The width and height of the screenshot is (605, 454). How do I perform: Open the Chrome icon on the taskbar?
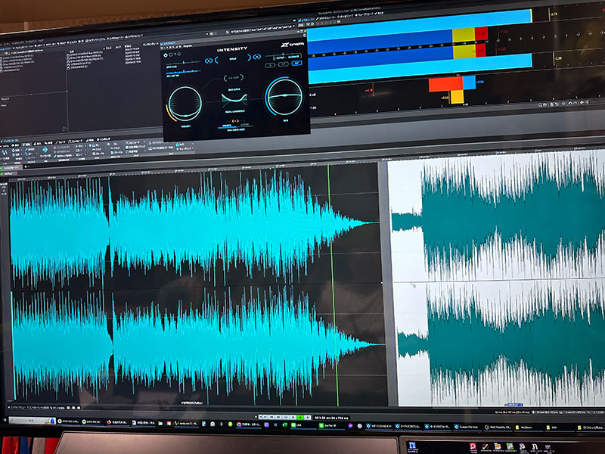(239, 424)
